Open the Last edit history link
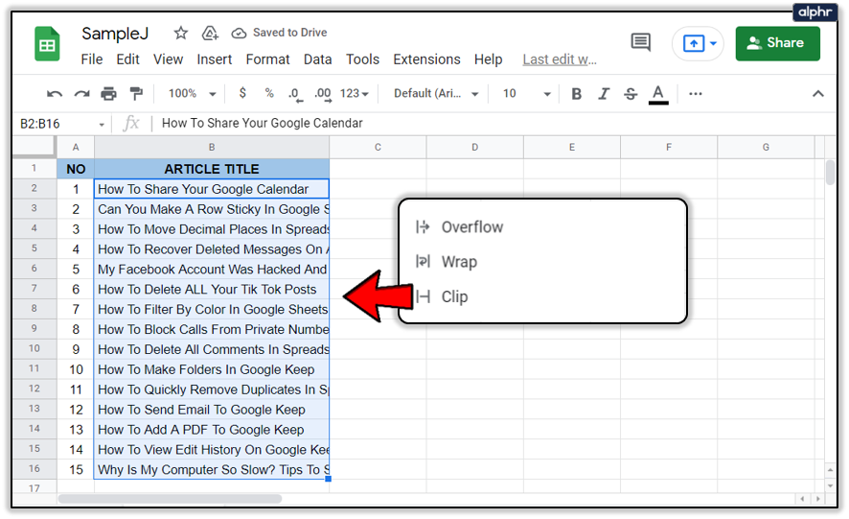Viewport: 849px width, 519px height. pos(560,59)
